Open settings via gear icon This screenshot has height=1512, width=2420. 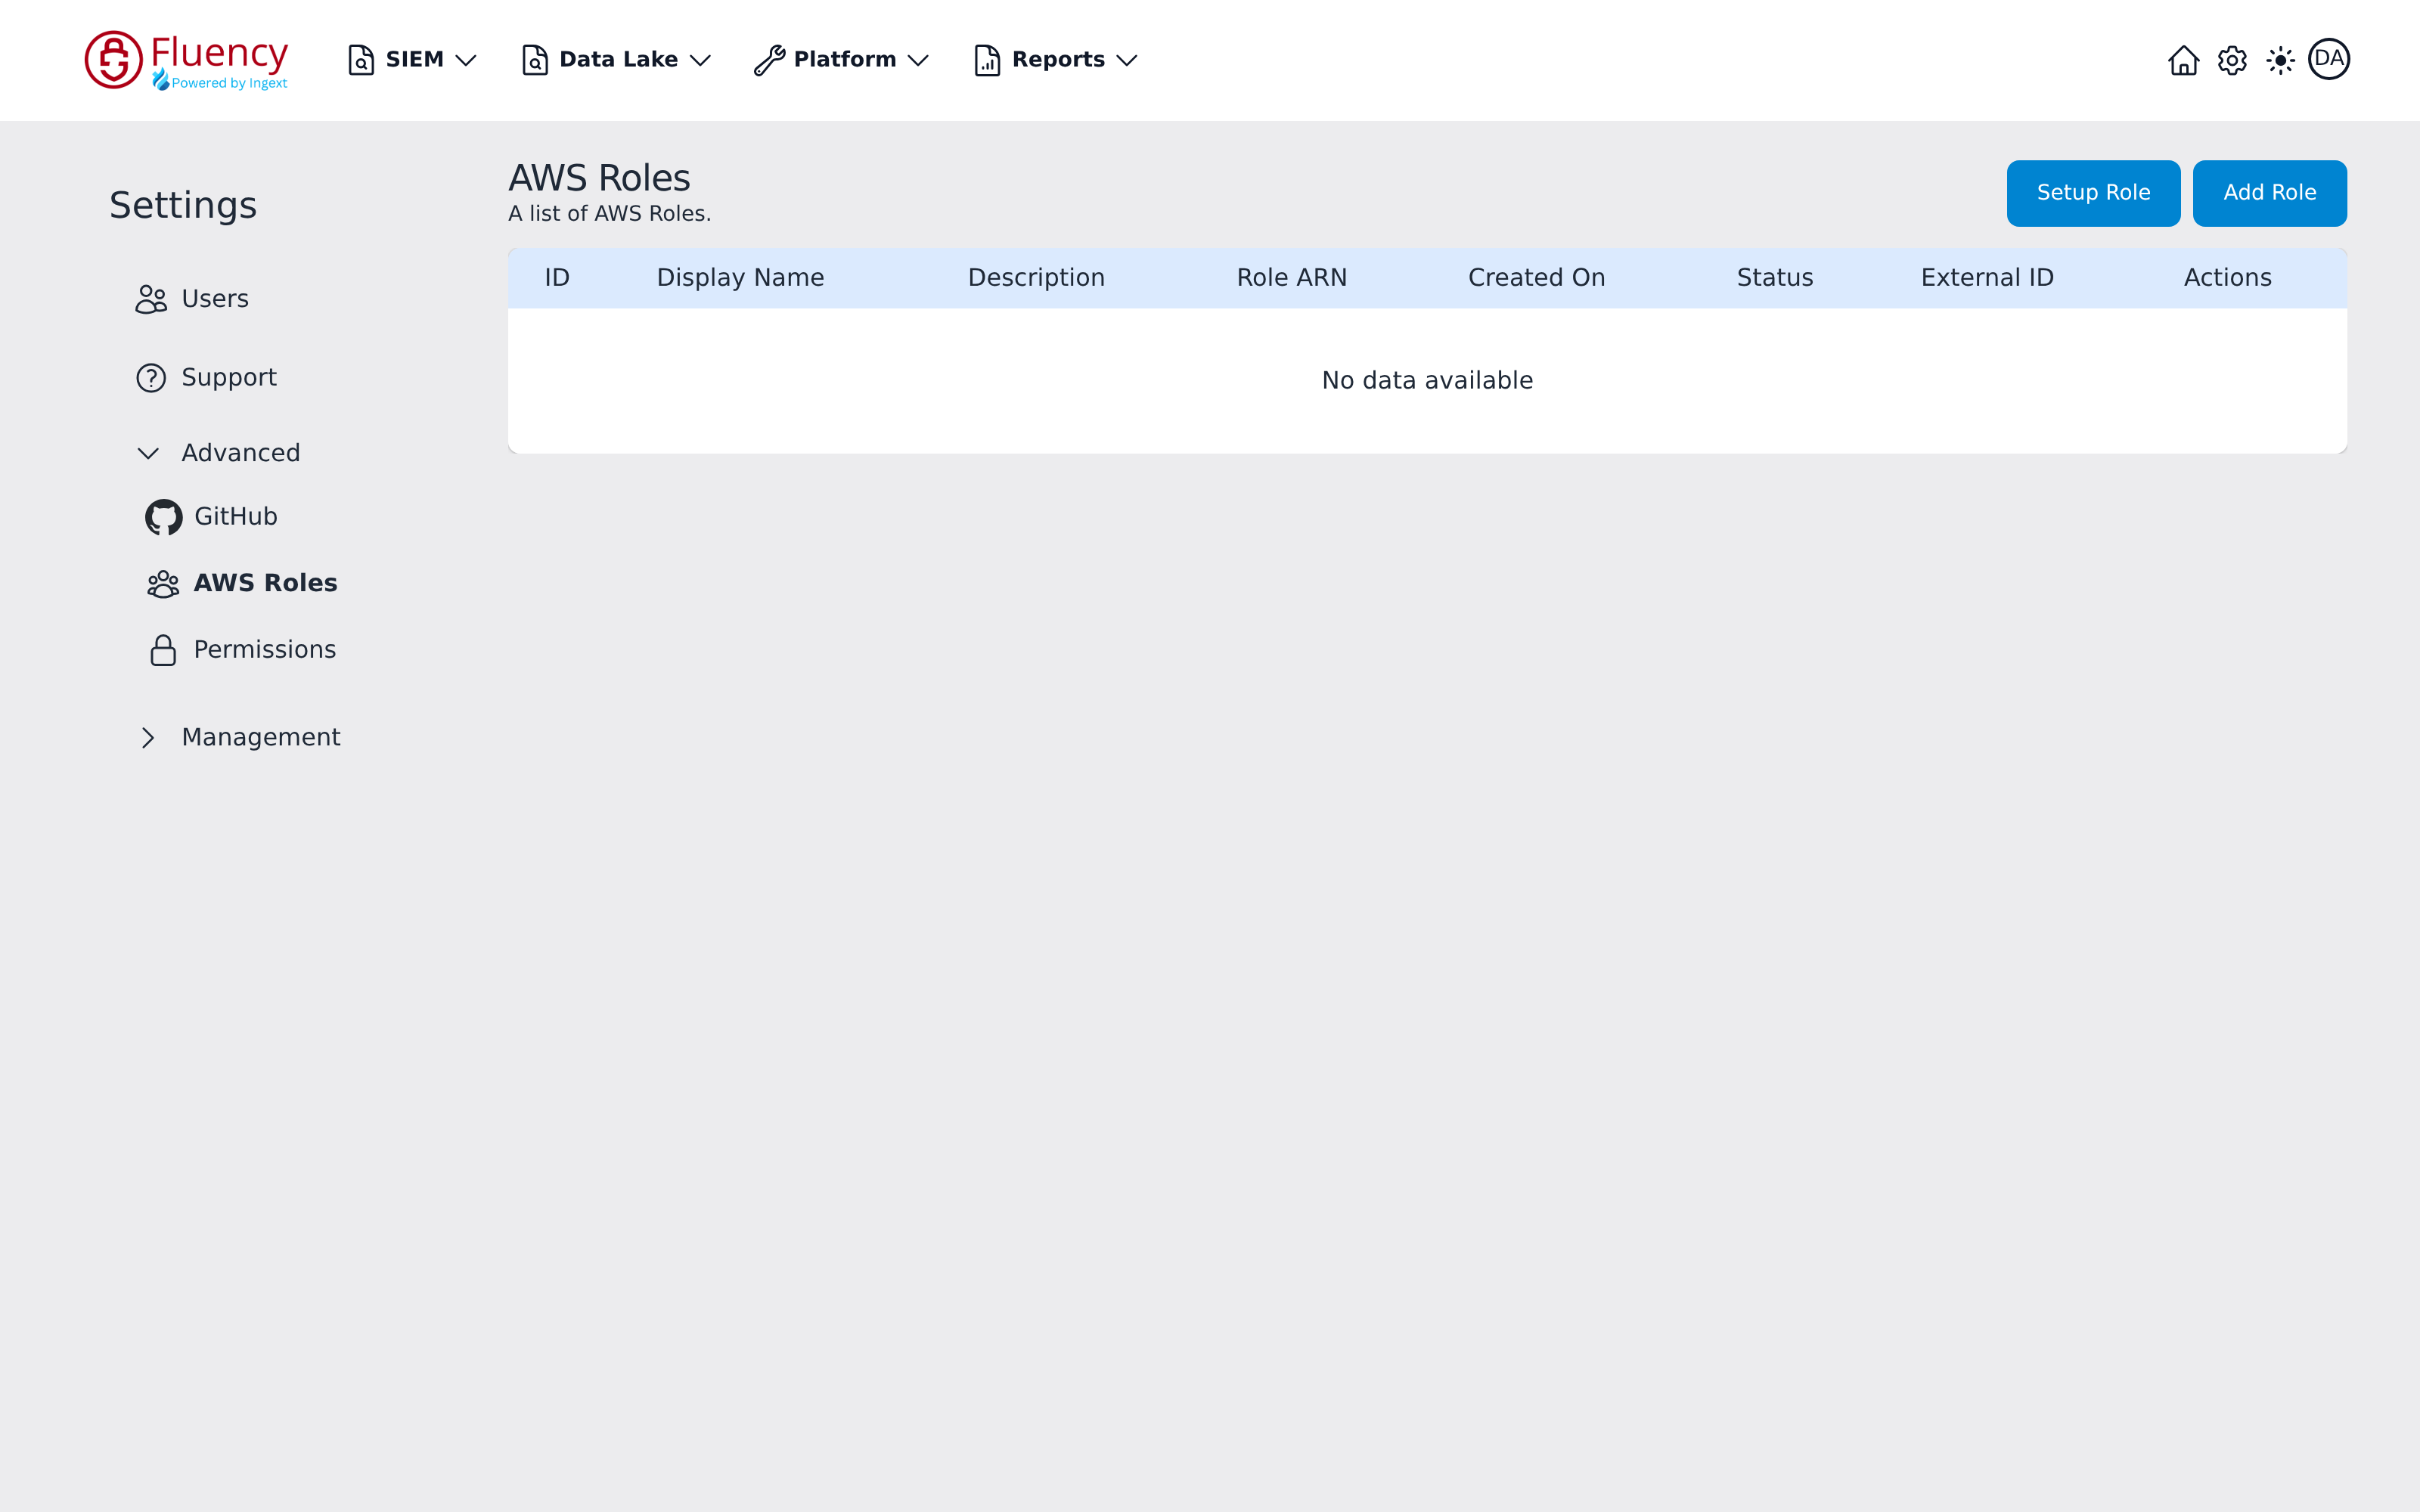click(x=2232, y=60)
